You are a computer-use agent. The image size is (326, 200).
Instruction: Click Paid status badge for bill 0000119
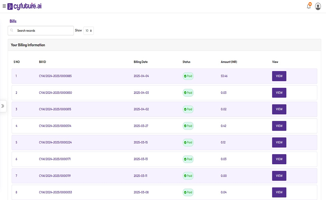click(188, 176)
